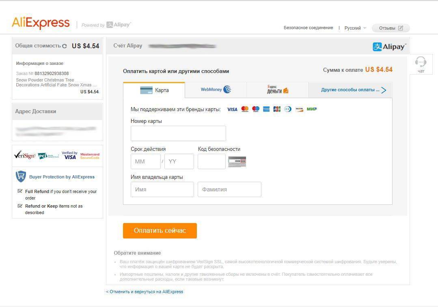Click the Diners Club brand icon
Viewport: 438px width, 307px height.
click(288, 109)
